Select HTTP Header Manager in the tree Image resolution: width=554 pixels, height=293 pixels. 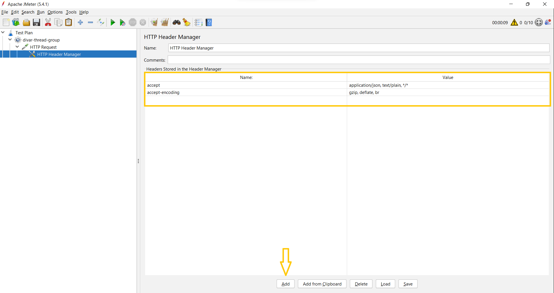[59, 54]
